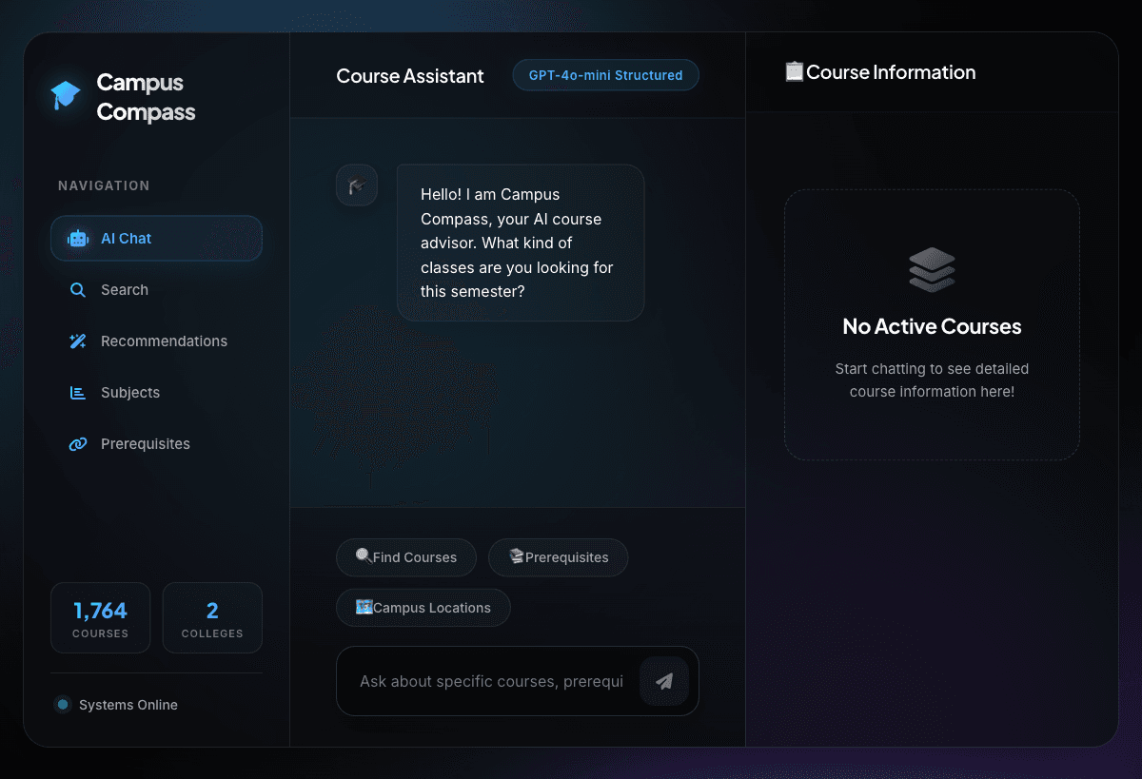Click the Systems Online label
Image resolution: width=1142 pixels, height=779 pixels.
tap(128, 705)
